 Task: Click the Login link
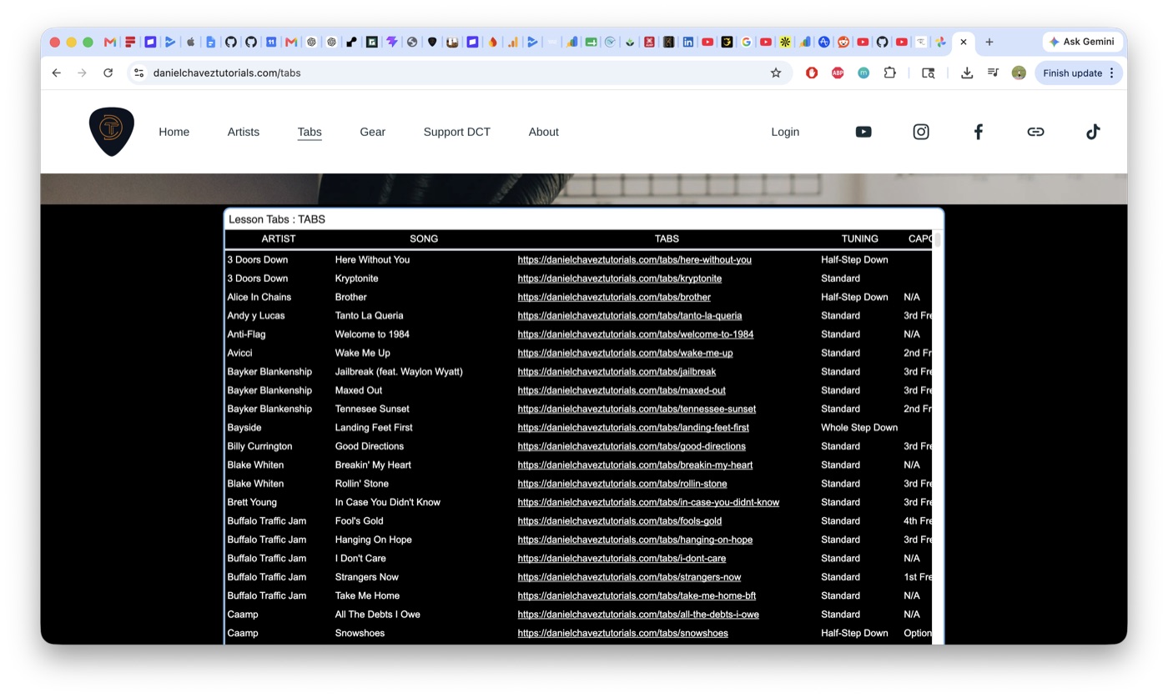tap(785, 132)
